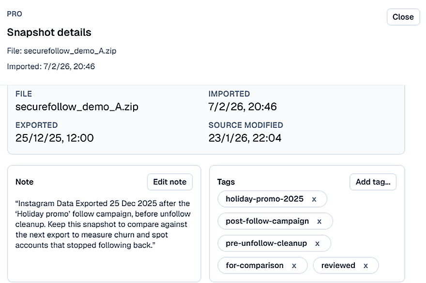Remove the for-comparison tag via its x icon
Viewport: 426px width, 283px height.
[294, 266]
